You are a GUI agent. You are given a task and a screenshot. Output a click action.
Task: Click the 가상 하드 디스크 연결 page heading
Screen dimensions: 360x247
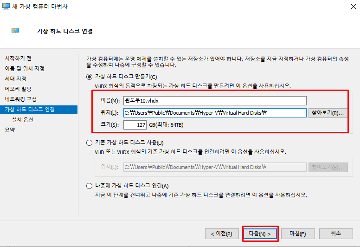pos(65,31)
